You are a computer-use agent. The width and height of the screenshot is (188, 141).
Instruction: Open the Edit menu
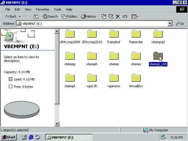coord(17,9)
